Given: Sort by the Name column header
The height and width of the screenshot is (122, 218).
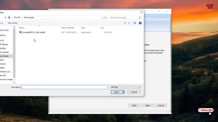Looking at the screenshot, I should pos(21,28).
